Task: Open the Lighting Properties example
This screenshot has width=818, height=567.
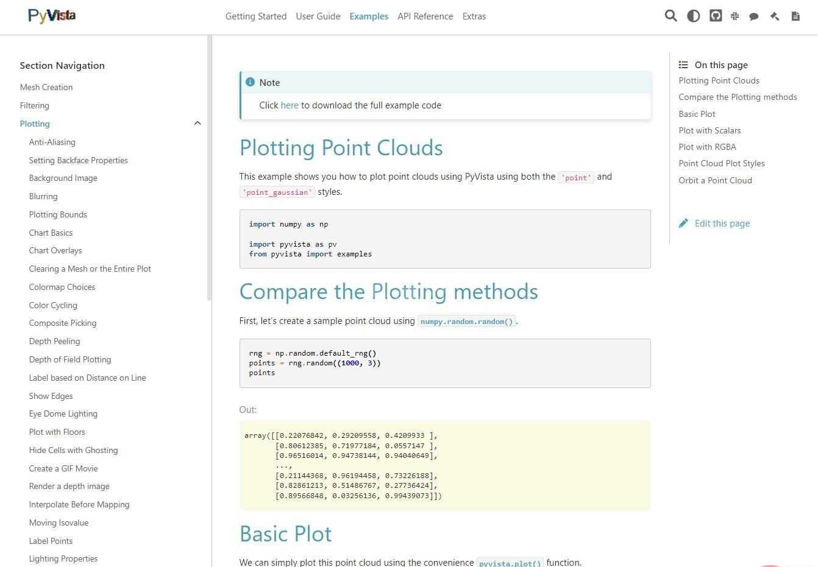Action: pos(63,558)
